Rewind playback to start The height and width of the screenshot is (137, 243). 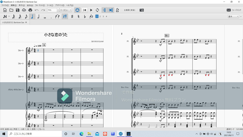coord(85,10)
